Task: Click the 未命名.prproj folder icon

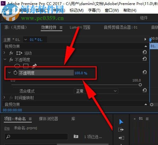Action: [x=7, y=129]
